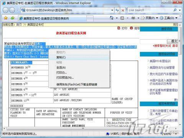
Task: Click the empty new tab button
Action: [x=90, y=18]
